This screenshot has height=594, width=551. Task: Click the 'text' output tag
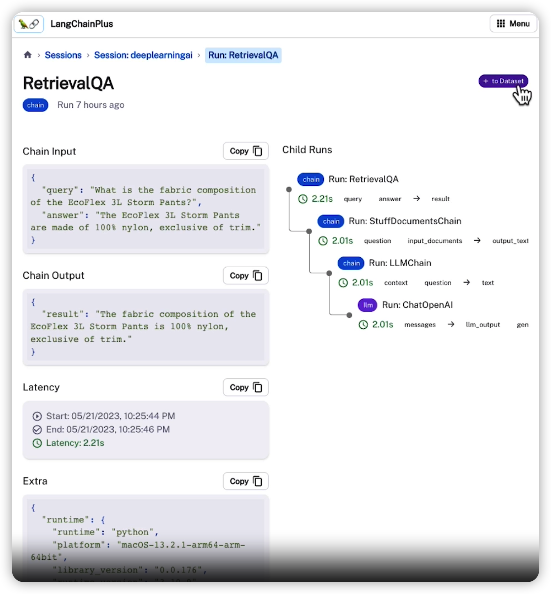tap(488, 283)
